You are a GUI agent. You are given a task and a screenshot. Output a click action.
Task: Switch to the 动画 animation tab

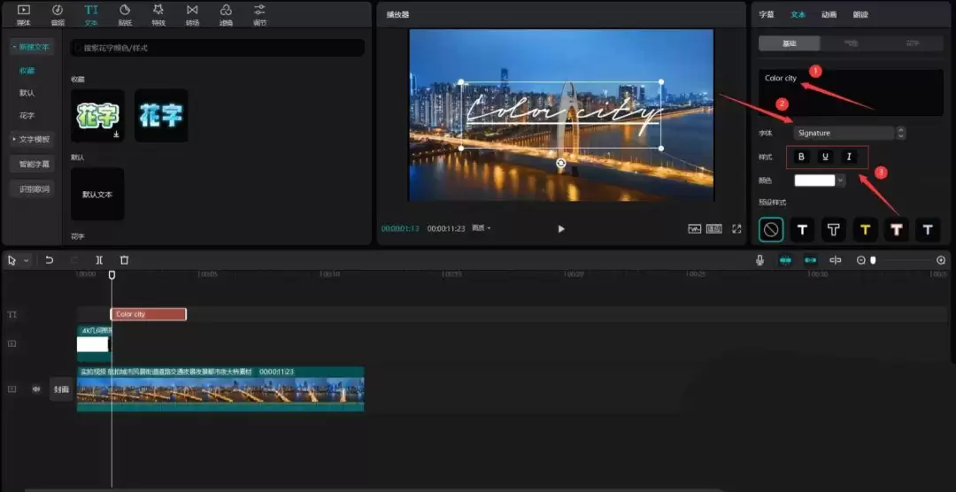(x=829, y=14)
